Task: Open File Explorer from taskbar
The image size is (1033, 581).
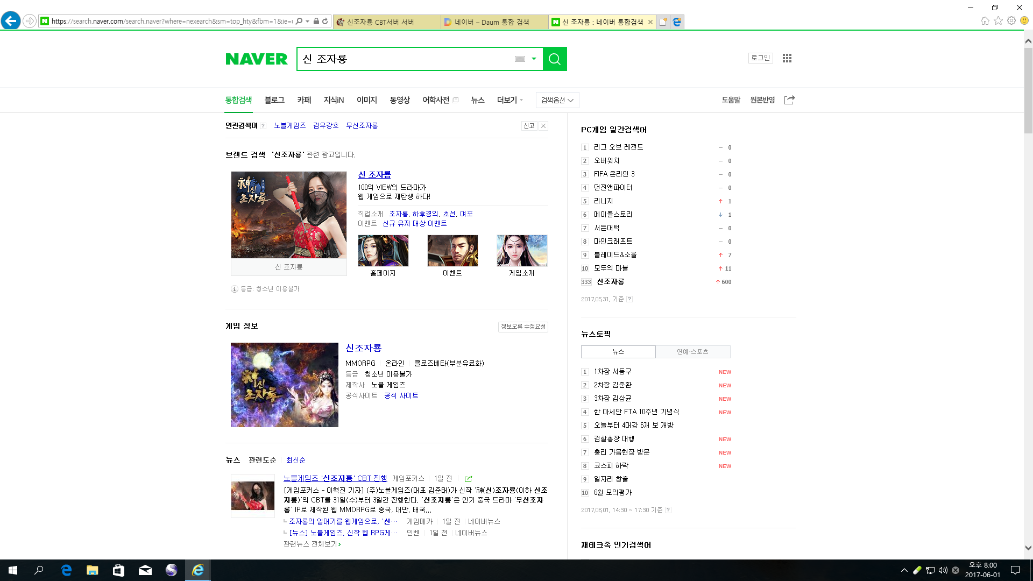Action: 93,570
